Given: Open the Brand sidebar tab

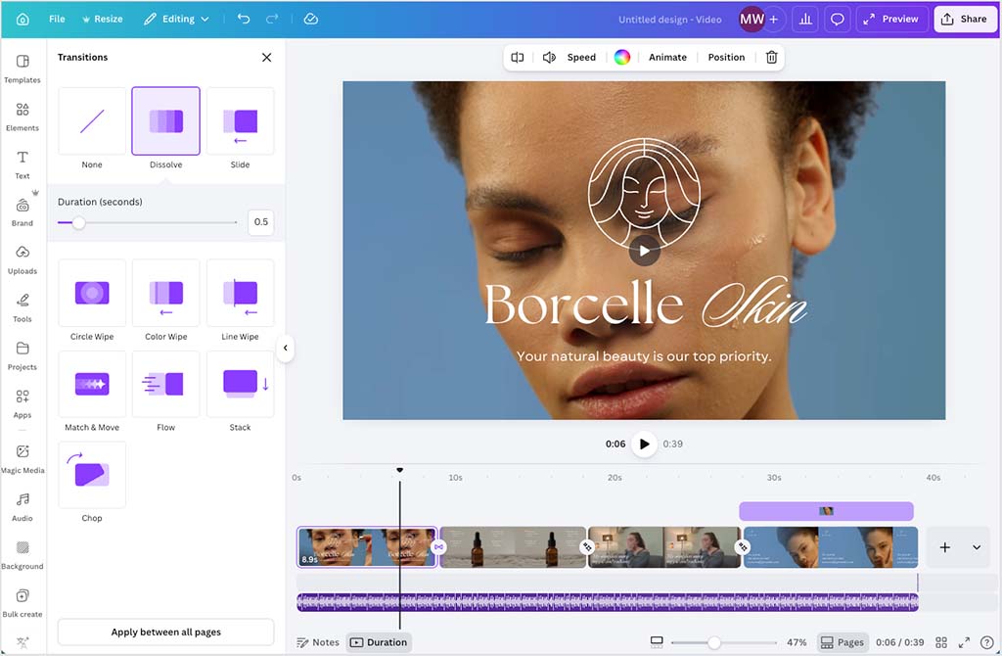Looking at the screenshot, I should [x=23, y=211].
